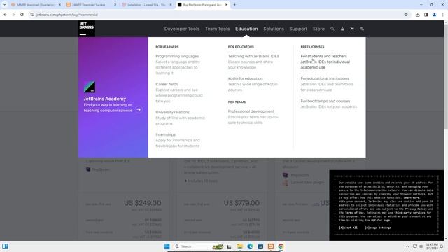This screenshot has height=252, width=448.
Task: Show hidden tray icons chevron
Action: pos(407,246)
